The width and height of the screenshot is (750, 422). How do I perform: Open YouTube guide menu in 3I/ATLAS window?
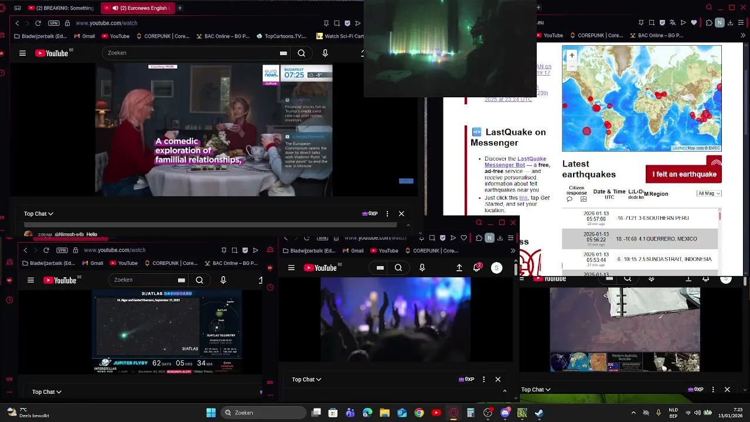point(30,280)
